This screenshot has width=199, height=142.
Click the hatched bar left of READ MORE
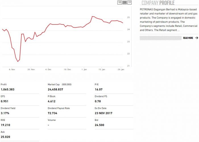pyautogui.click(x=160, y=38)
